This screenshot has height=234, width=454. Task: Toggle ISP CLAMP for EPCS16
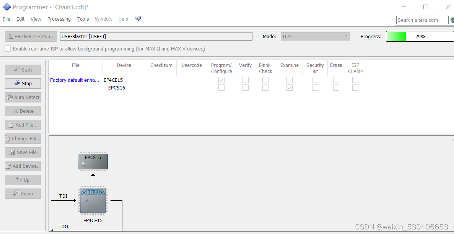point(355,88)
